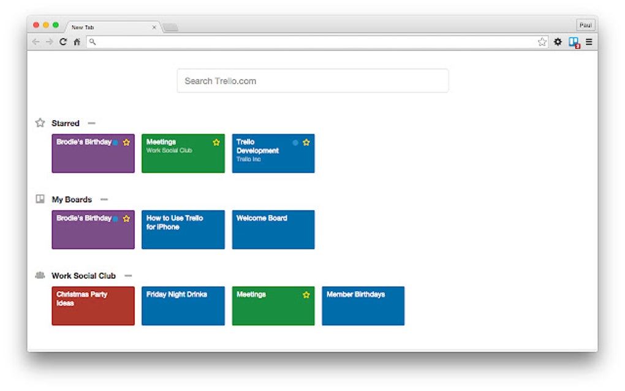Star the Brodie's Birthday board under My Boards
Viewport: 625px width, 391px height.
coord(127,218)
